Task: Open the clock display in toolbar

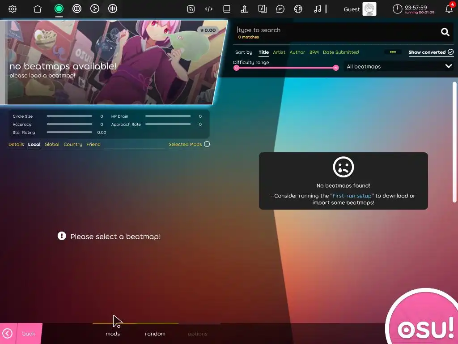Action: [x=413, y=9]
